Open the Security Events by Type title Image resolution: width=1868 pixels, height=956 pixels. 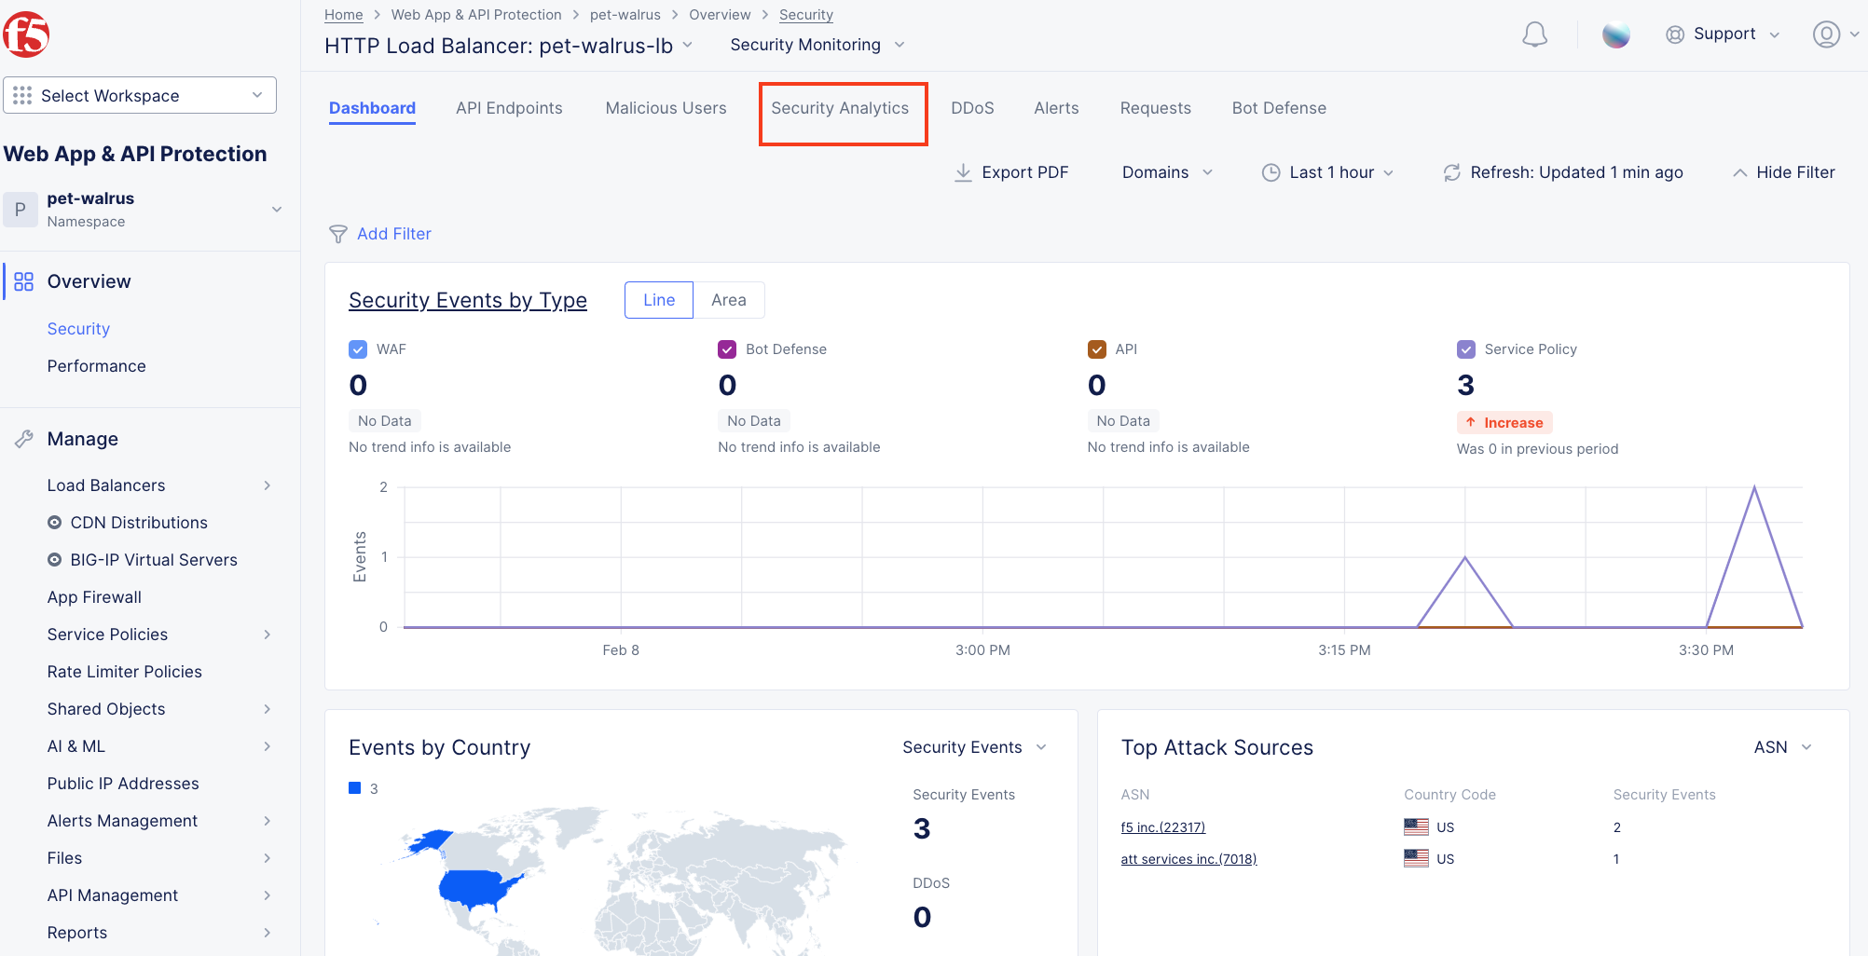[x=468, y=300]
